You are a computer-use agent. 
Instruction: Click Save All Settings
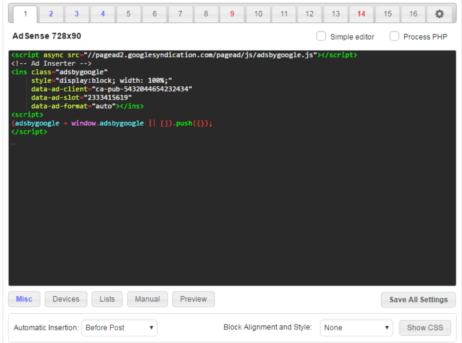pyautogui.click(x=419, y=300)
